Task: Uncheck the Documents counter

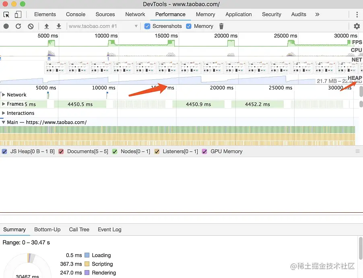Action: (x=61, y=151)
